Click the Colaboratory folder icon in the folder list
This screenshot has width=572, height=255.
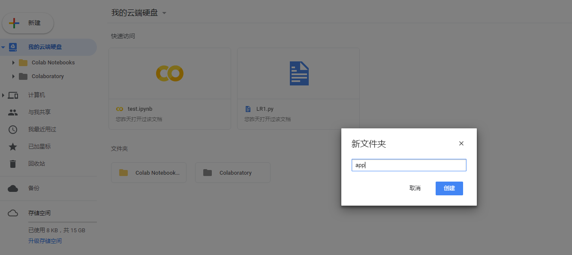(208, 172)
